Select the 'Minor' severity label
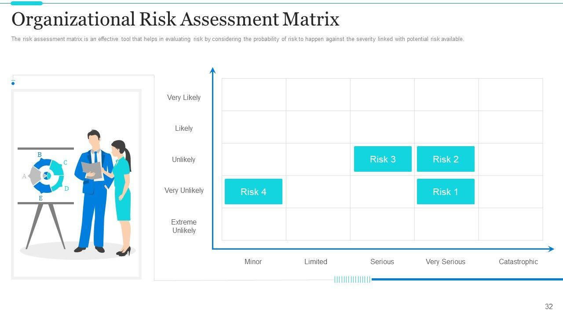Viewport: 563px width, 317px height. point(253,262)
